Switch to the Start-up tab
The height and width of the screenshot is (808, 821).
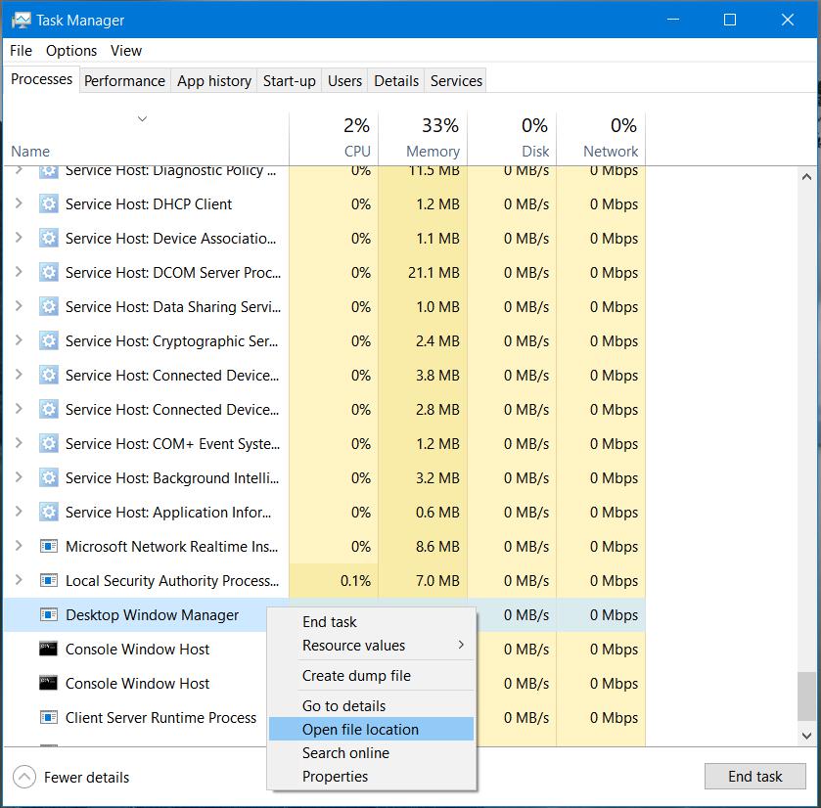tap(289, 81)
